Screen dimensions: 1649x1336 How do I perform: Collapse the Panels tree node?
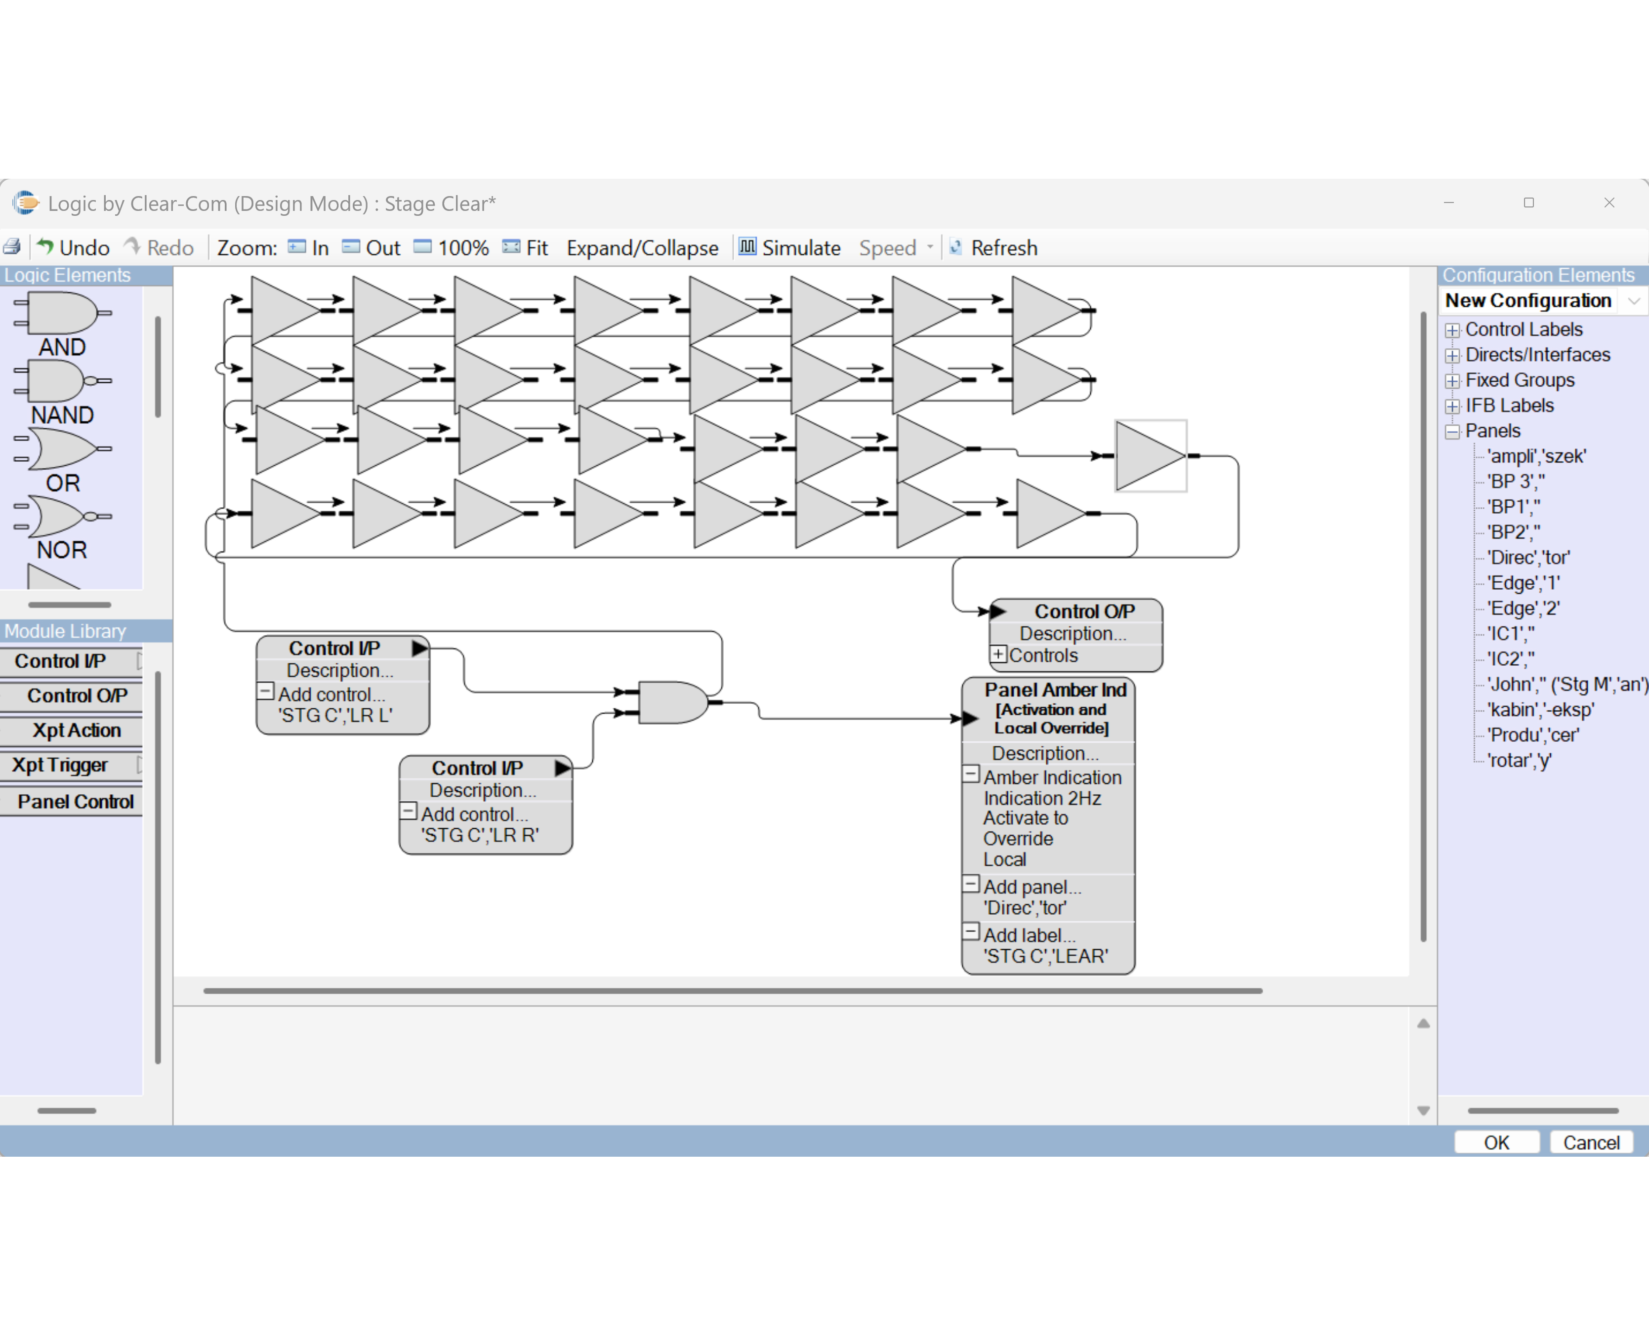[x=1452, y=432]
